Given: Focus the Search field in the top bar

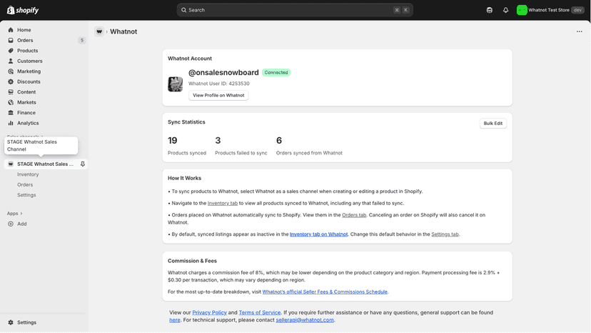Looking at the screenshot, I should pyautogui.click(x=295, y=10).
